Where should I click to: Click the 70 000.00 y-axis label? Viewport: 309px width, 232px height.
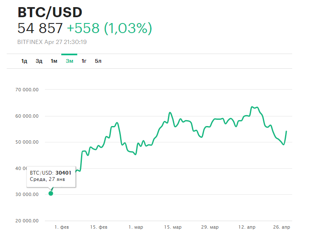pos(28,90)
